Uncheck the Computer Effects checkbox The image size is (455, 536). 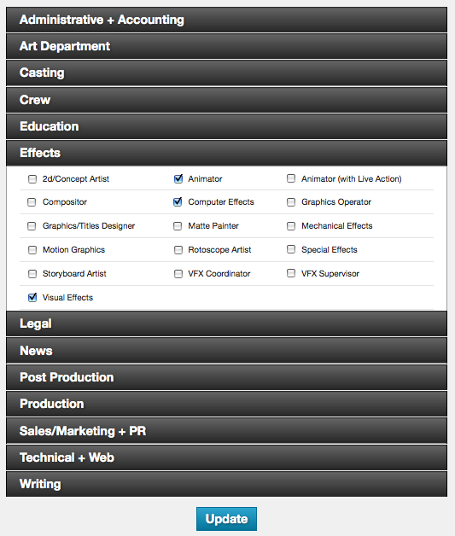(178, 202)
